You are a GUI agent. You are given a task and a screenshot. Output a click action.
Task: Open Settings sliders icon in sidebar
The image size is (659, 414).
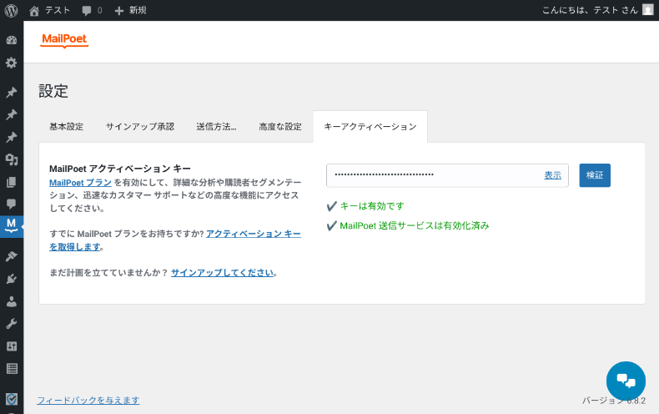[x=12, y=346]
